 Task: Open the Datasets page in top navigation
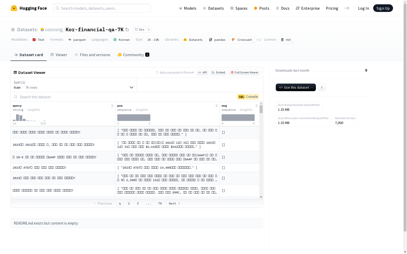pos(213,8)
